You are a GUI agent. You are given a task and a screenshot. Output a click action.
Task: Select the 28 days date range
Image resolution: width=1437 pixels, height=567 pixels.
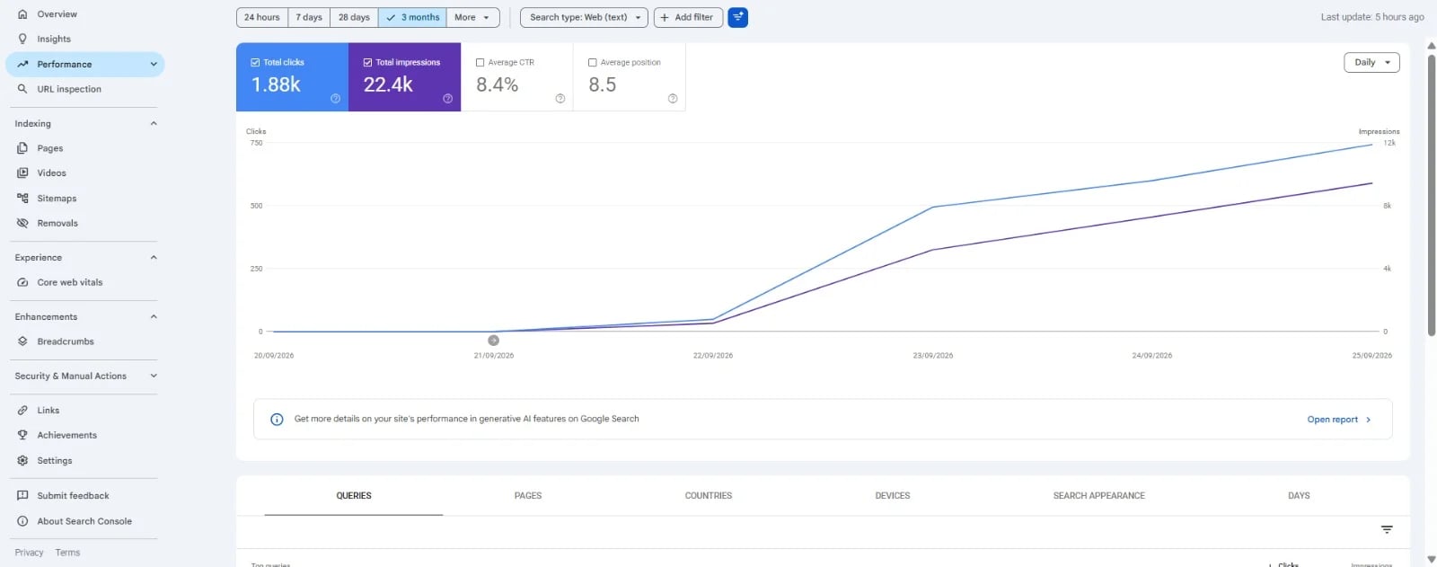354,17
